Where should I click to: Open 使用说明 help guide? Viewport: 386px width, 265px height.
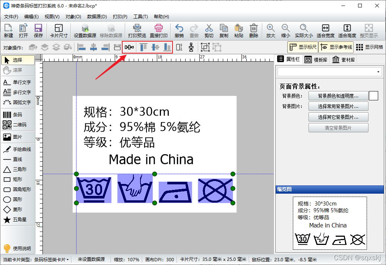click(x=17, y=248)
